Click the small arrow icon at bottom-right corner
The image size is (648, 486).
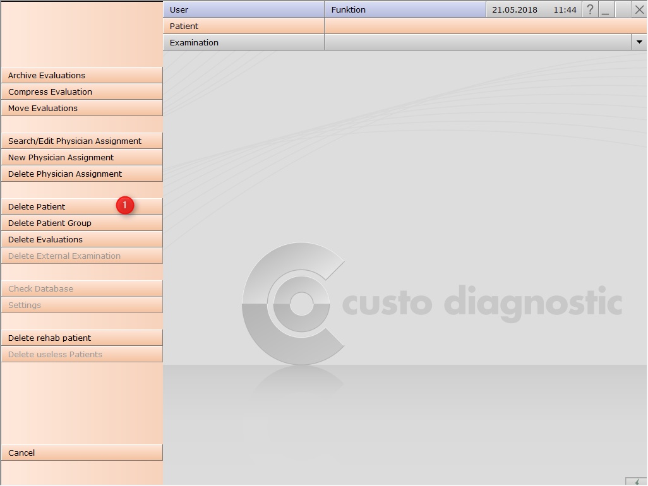click(637, 482)
